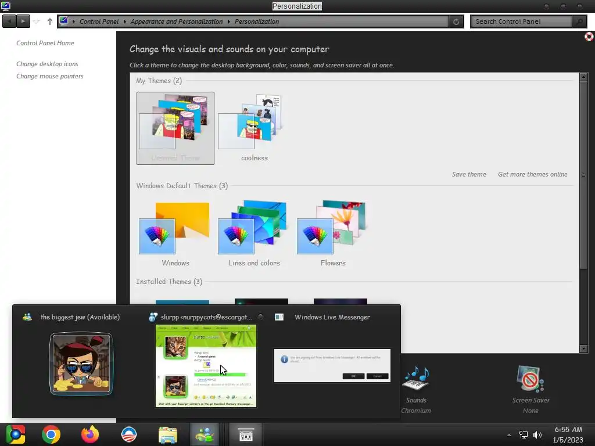
Task: Go forward with the navigation forward arrow
Action: (x=23, y=21)
